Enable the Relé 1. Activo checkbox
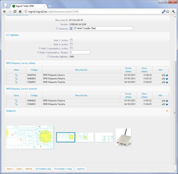The width and height of the screenshot is (178, 174). (71, 40)
